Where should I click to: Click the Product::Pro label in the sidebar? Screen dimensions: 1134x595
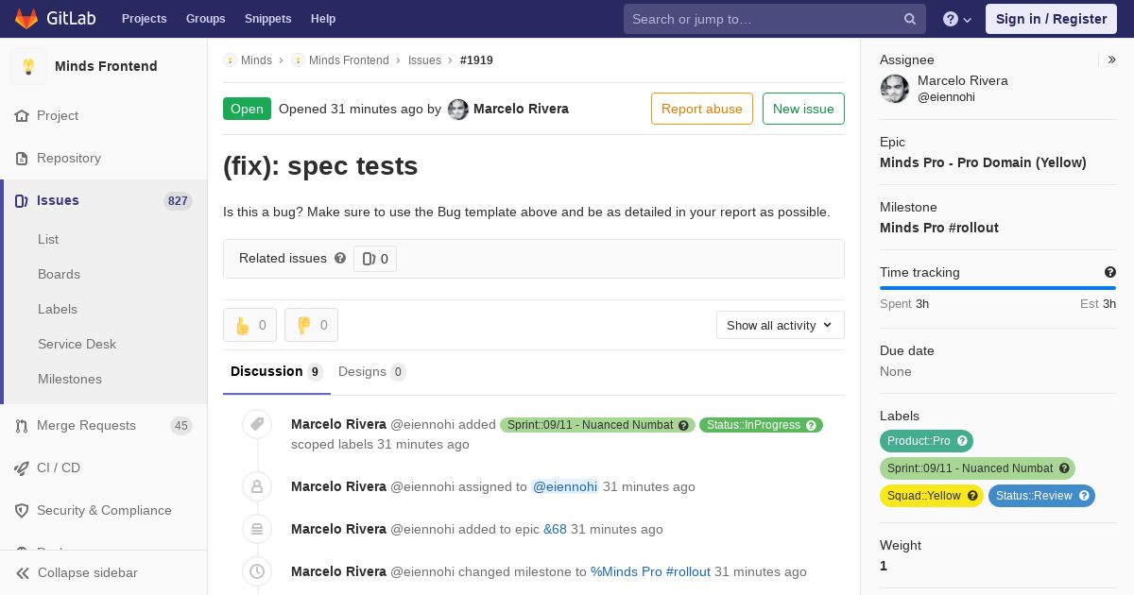click(x=919, y=441)
